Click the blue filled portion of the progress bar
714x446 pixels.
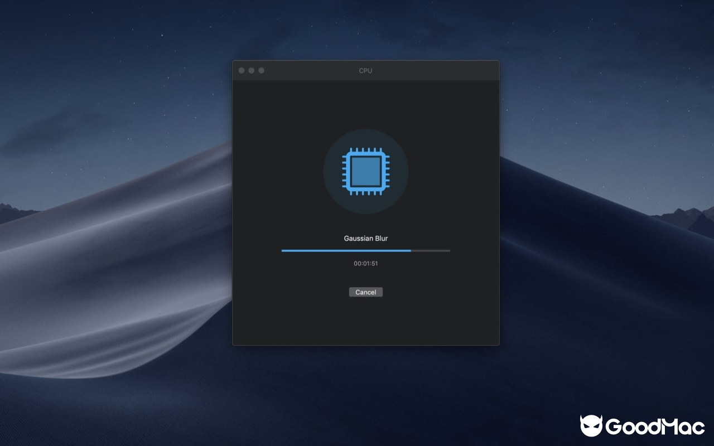pyautogui.click(x=346, y=250)
